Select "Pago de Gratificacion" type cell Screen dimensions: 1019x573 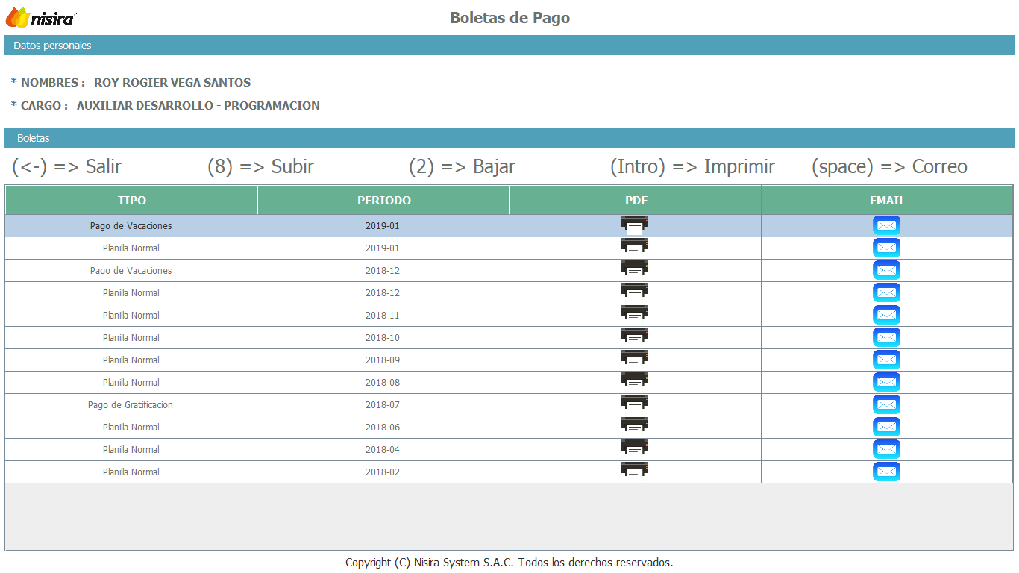(x=131, y=404)
